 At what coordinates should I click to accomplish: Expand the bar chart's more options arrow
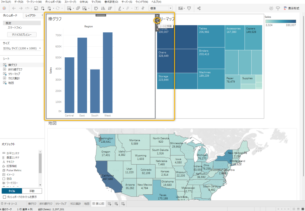(157, 29)
